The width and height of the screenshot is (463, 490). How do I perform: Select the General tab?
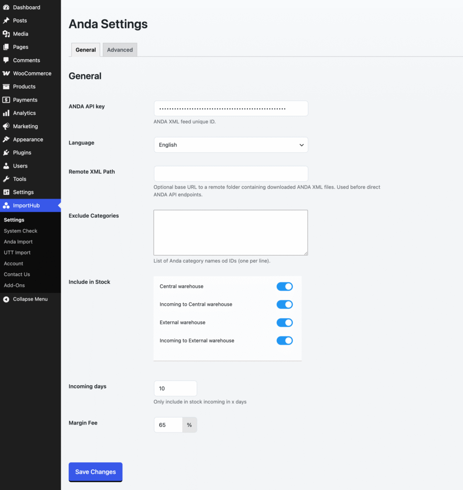[x=86, y=50]
